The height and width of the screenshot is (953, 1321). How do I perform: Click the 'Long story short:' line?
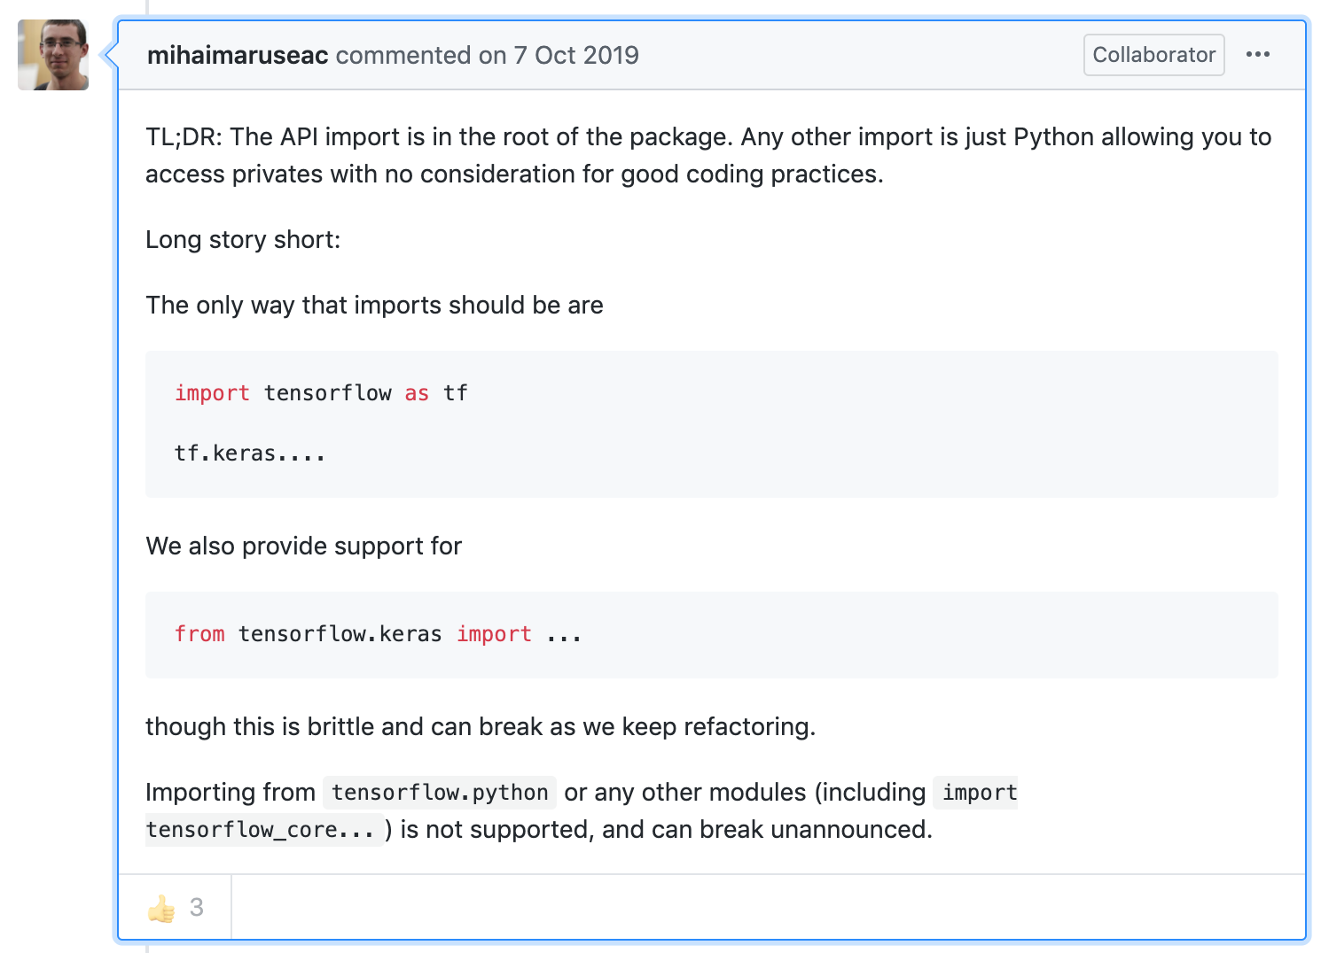(x=243, y=240)
